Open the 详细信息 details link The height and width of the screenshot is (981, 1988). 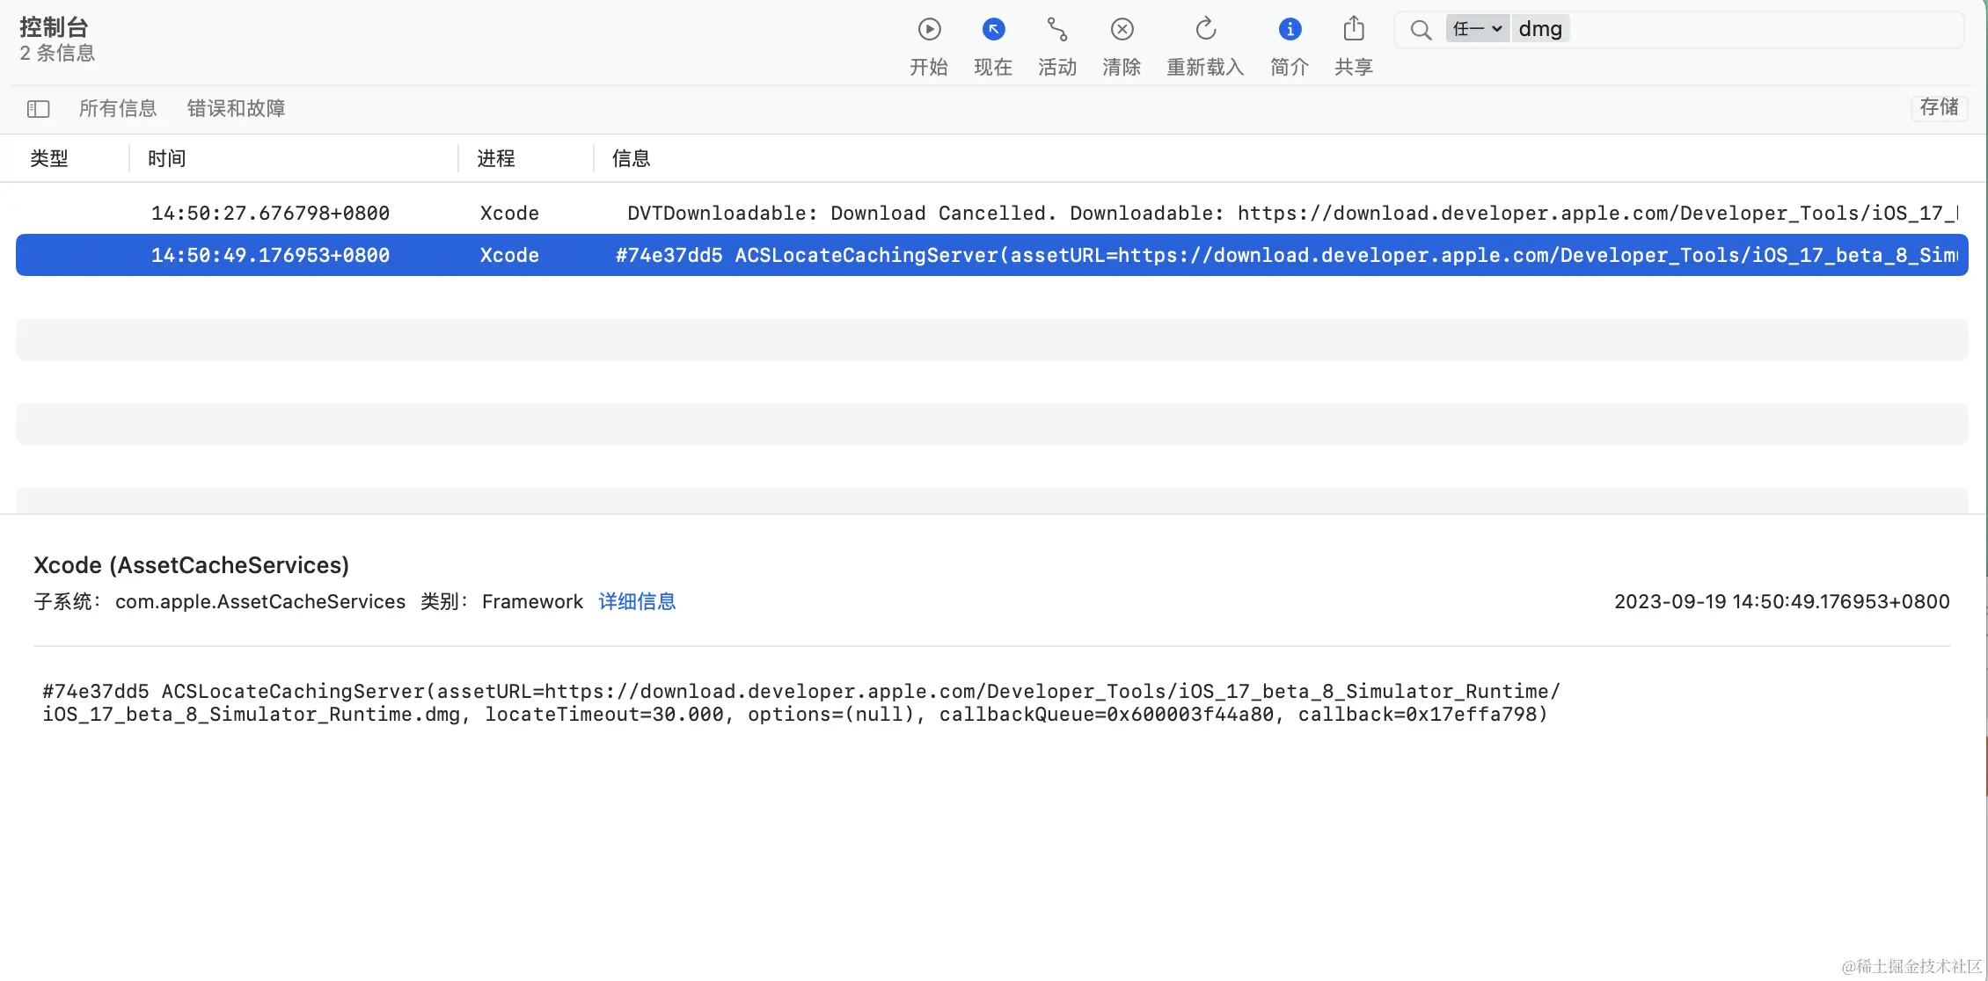pos(637,601)
